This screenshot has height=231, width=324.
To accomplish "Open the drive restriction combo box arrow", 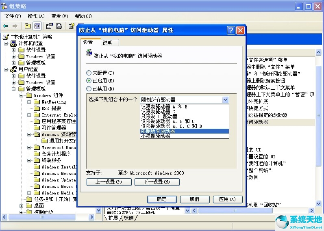I will tap(225, 100).
